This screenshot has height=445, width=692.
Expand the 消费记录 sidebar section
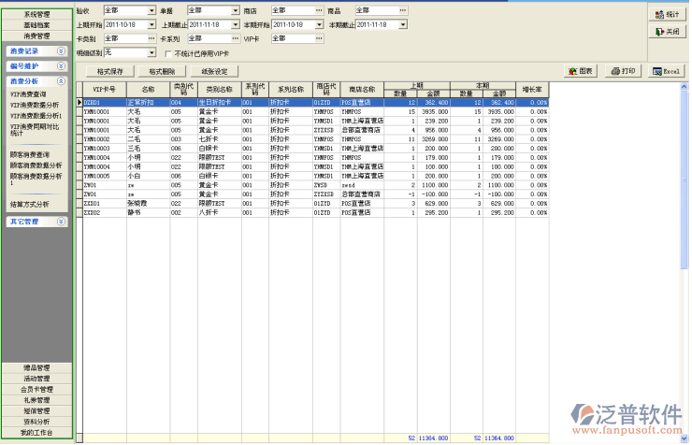point(62,50)
